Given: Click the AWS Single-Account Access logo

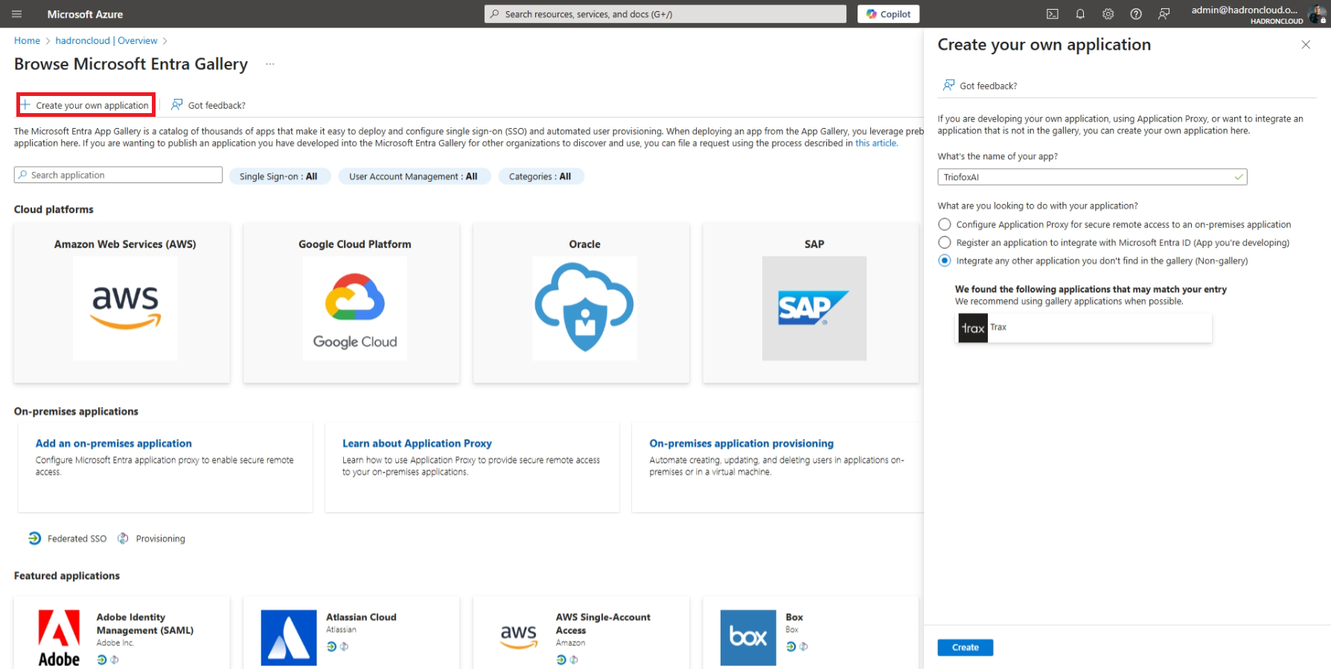Looking at the screenshot, I should (519, 637).
